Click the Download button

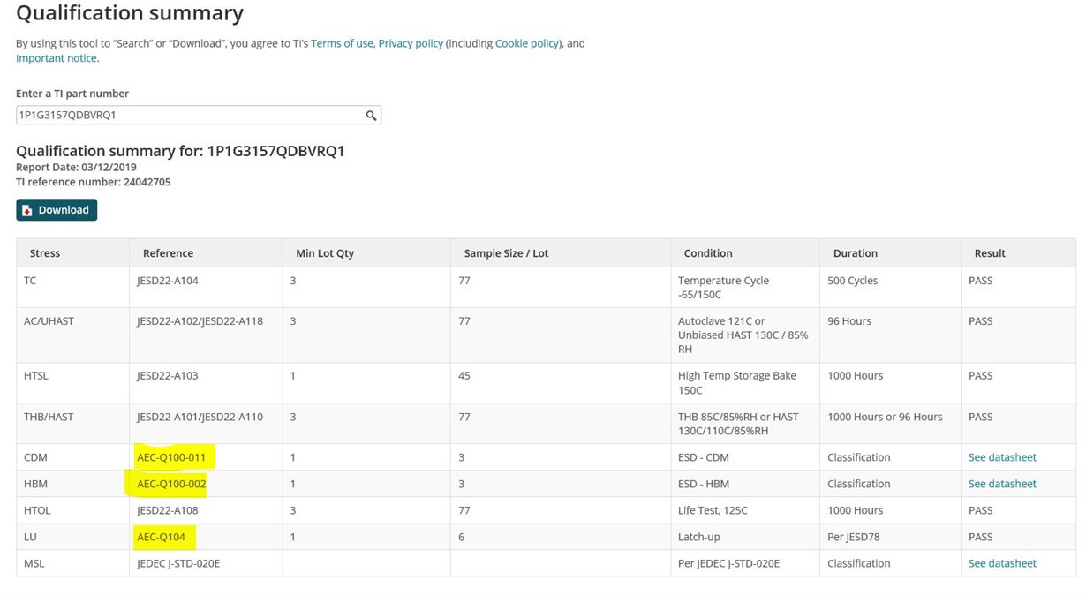click(x=57, y=210)
